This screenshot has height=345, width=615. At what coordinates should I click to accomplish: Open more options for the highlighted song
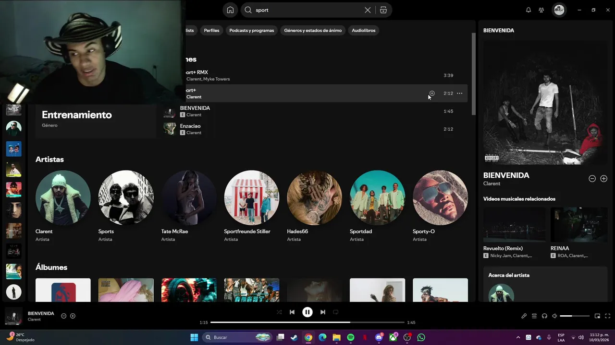pyautogui.click(x=459, y=93)
